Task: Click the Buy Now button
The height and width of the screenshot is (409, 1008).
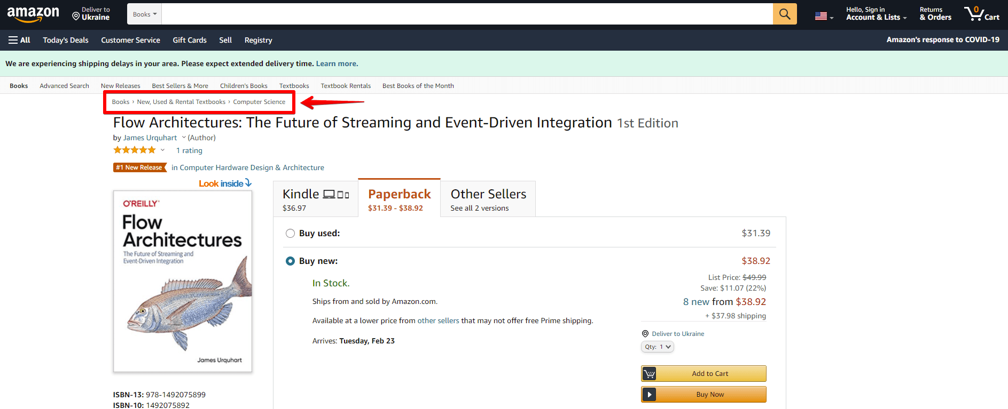Action: pyautogui.click(x=704, y=395)
